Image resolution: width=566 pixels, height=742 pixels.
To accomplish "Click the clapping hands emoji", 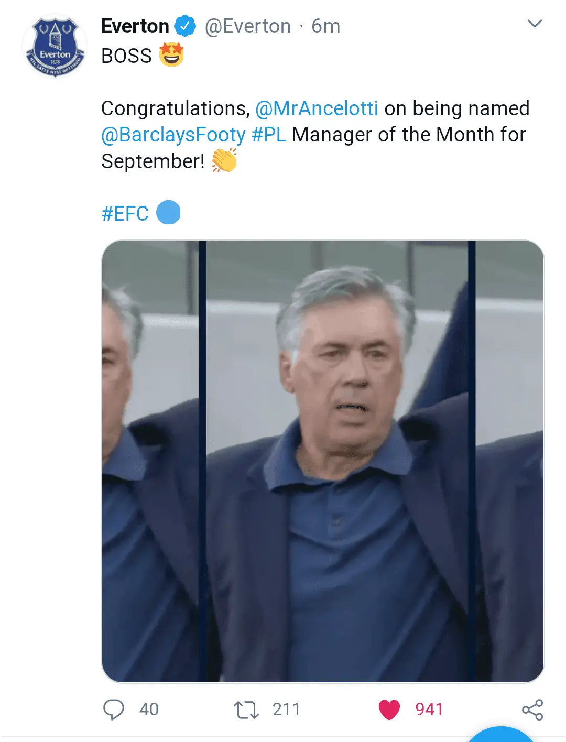I will click(x=224, y=160).
